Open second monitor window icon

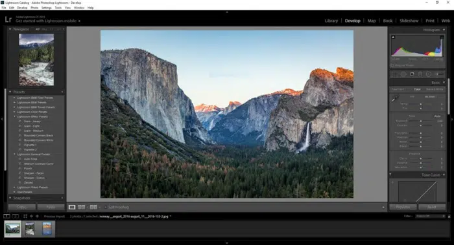coord(16,216)
